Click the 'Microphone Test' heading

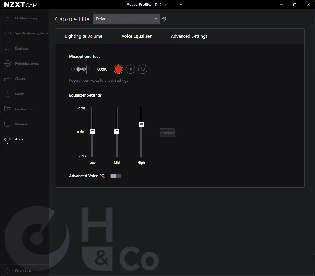coord(84,57)
